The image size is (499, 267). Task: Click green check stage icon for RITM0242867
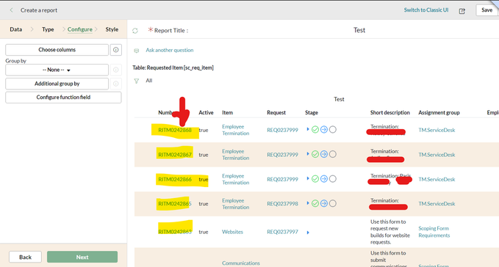[315, 154]
